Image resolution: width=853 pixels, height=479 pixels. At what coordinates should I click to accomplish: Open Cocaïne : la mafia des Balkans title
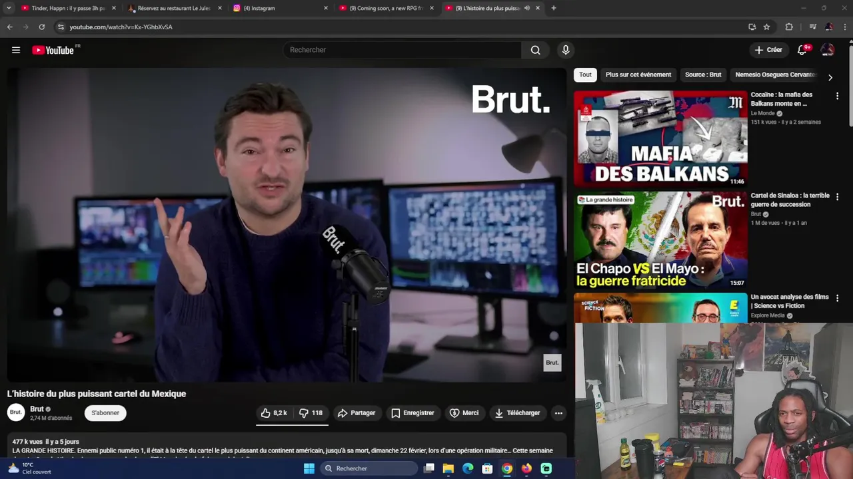pyautogui.click(x=782, y=98)
